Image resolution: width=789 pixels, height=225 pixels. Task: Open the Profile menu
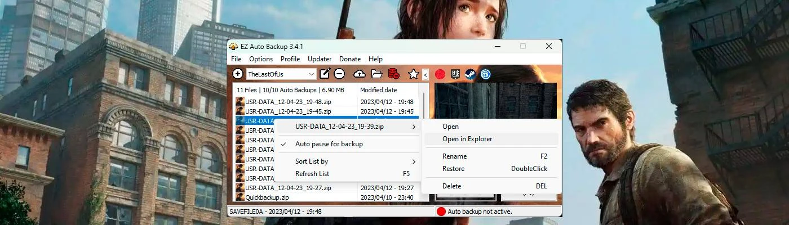point(290,59)
